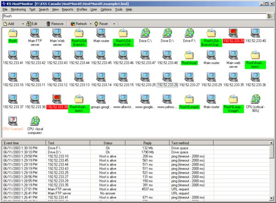Select the Drive D:\ disk icon
The width and height of the screenshot is (276, 203).
(168, 33)
